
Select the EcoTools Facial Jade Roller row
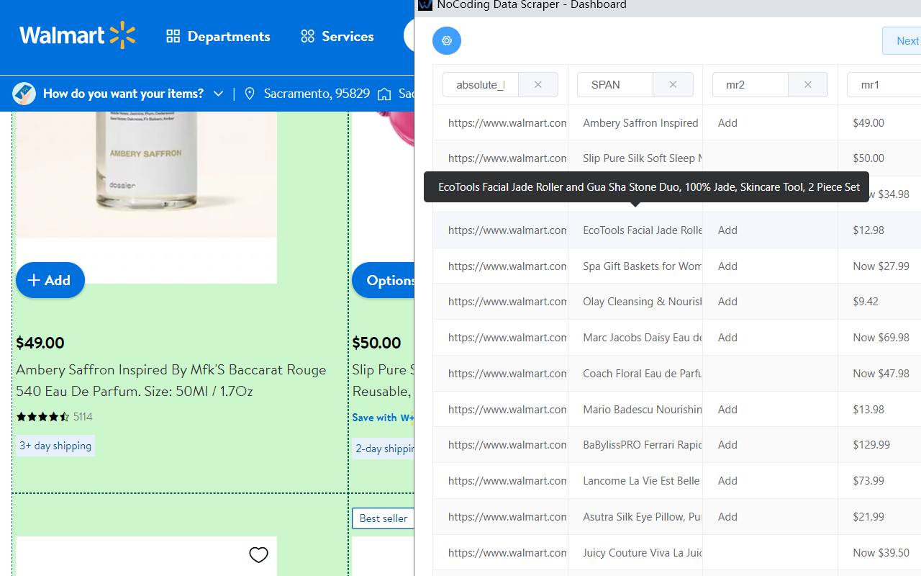[x=642, y=230]
